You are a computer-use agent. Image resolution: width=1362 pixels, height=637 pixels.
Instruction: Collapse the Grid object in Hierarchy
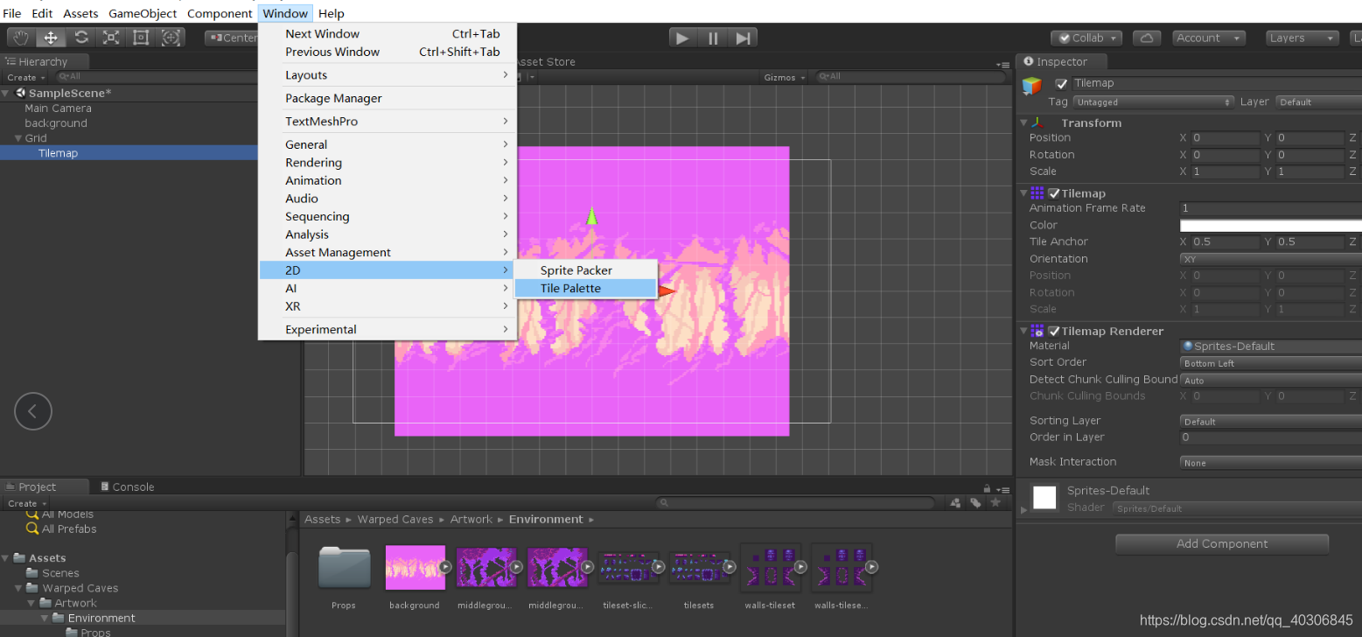[17, 138]
